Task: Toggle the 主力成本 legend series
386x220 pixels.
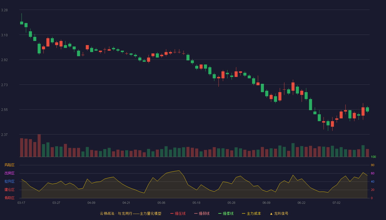Action: 251,213
